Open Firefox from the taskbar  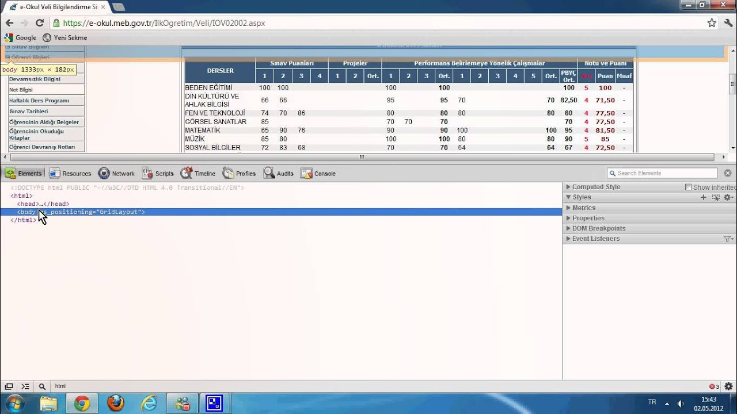116,404
